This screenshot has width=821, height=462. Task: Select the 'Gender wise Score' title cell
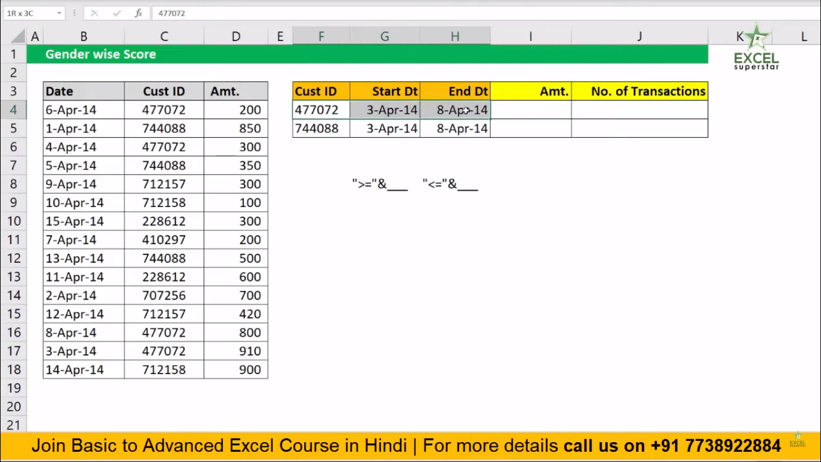[x=101, y=54]
